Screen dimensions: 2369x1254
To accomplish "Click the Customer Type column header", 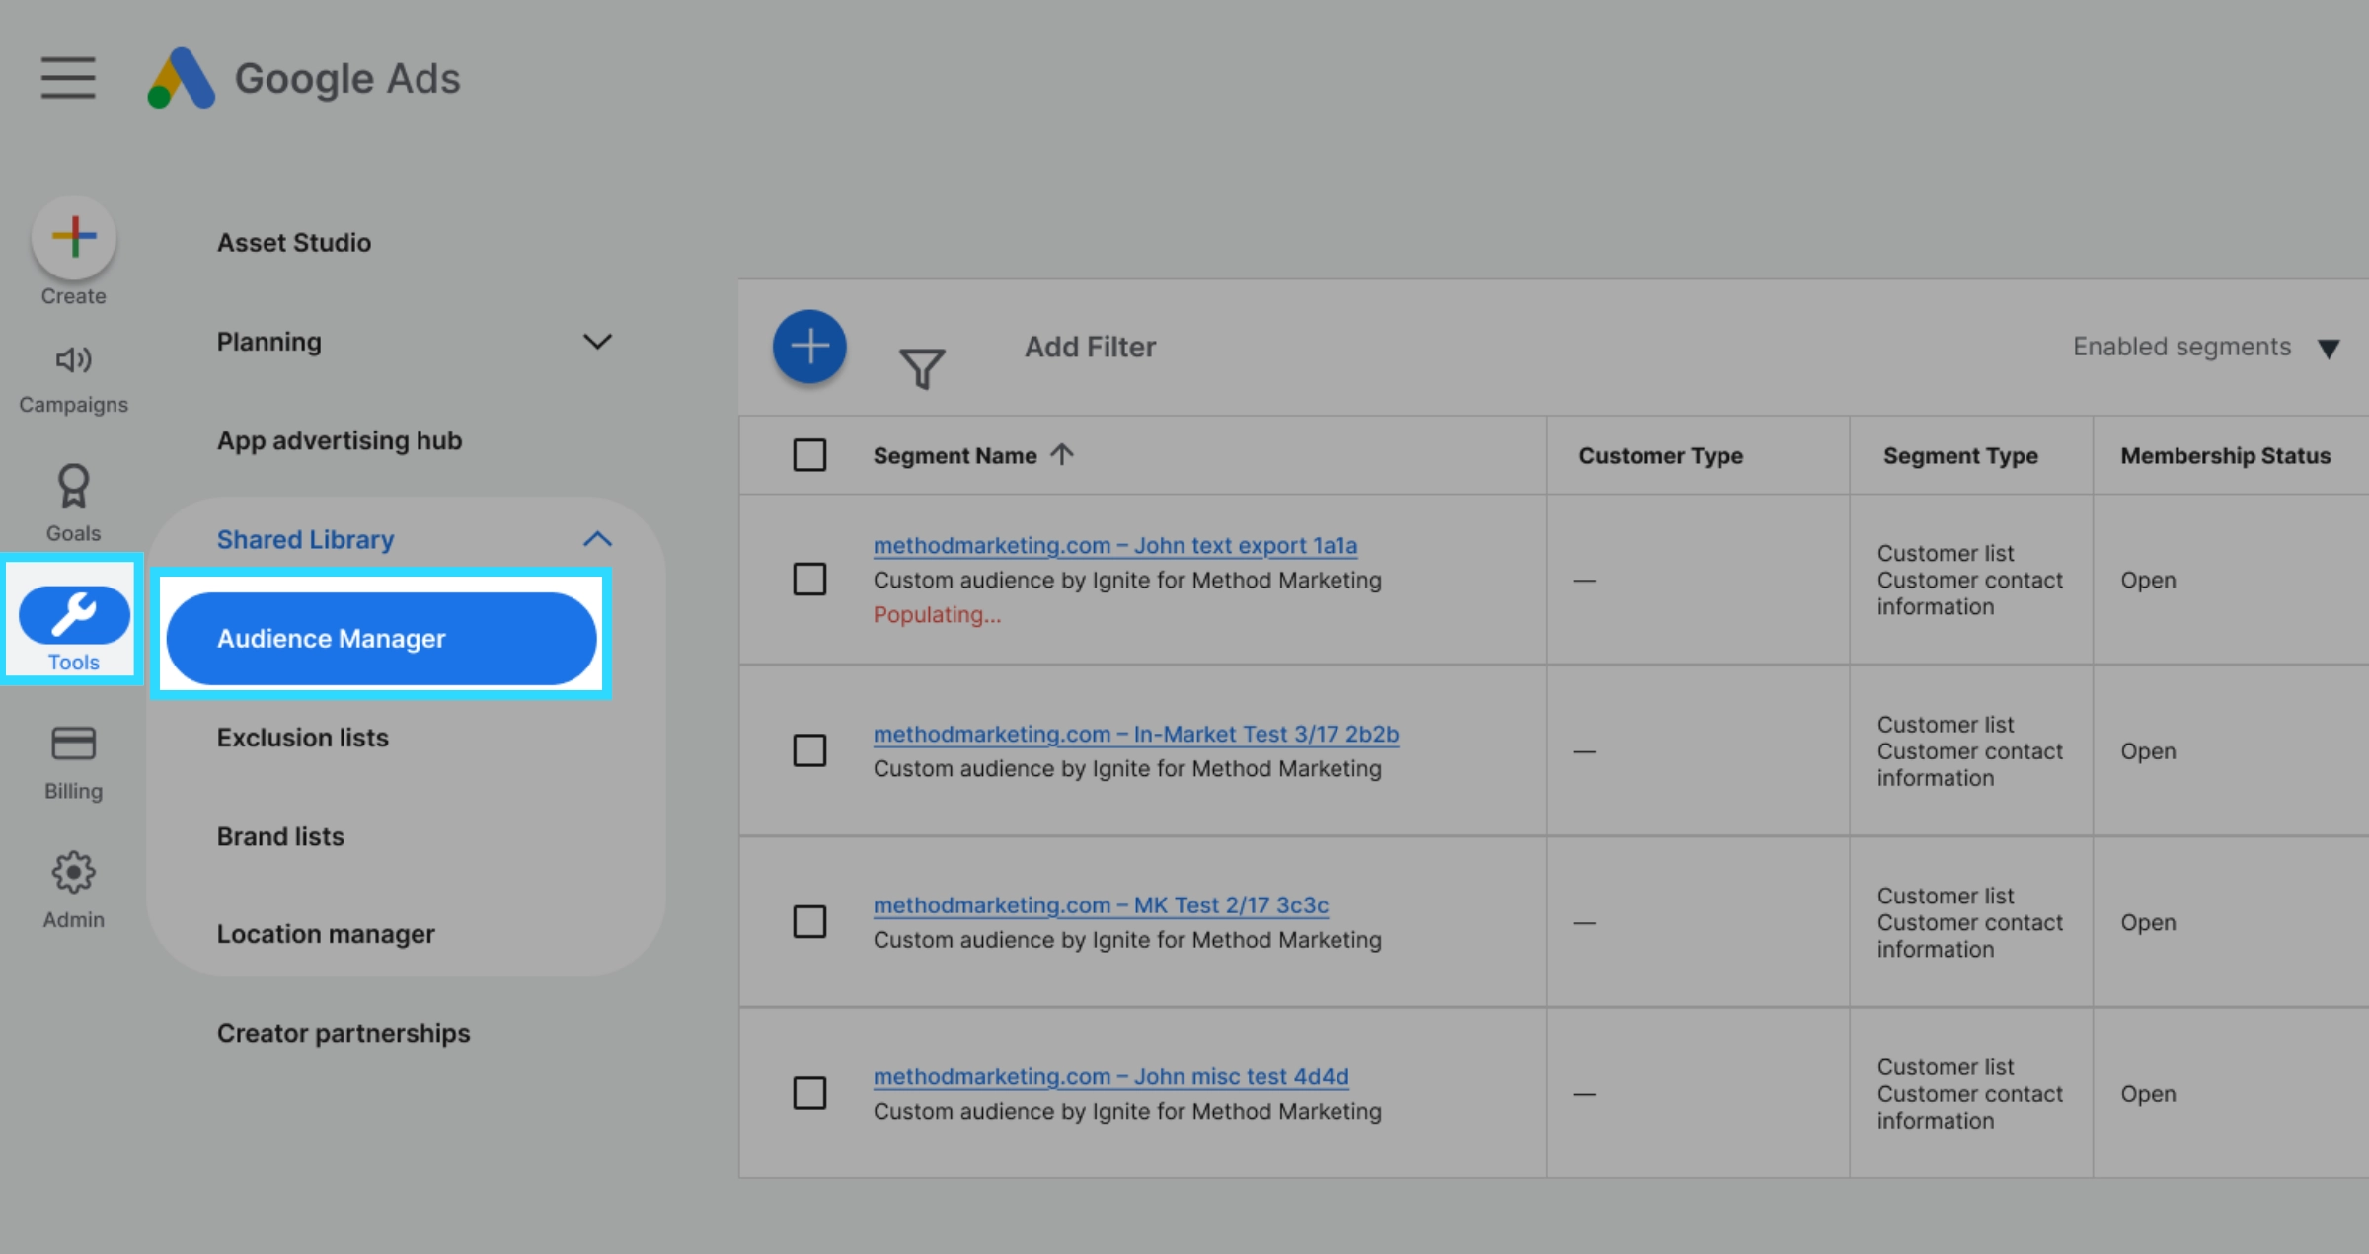I will [x=1661, y=455].
